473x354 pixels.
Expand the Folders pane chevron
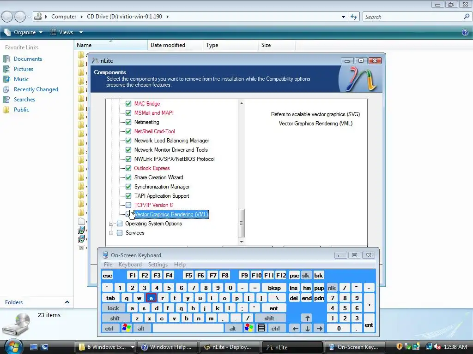click(x=67, y=302)
